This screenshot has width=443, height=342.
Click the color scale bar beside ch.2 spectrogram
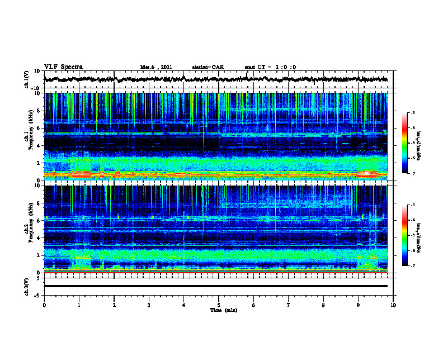click(405, 235)
